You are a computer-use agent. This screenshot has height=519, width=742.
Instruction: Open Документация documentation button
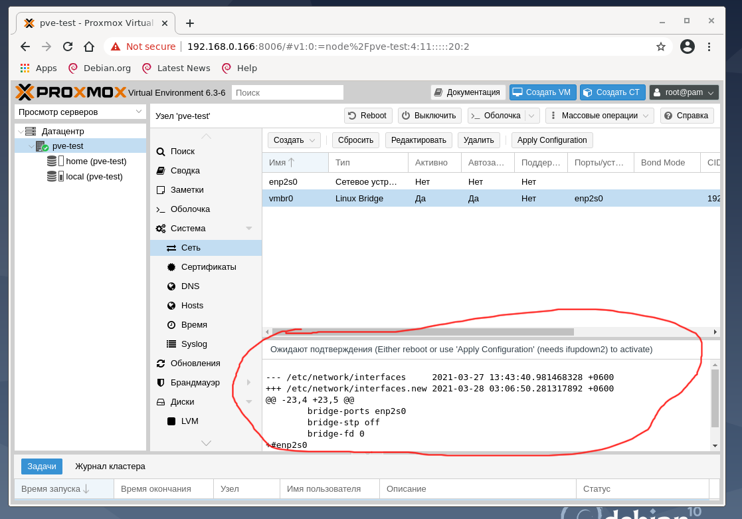(468, 92)
